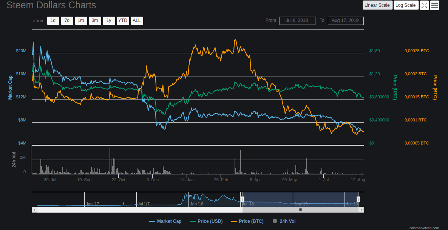Set zoom range to 1y
Viewport: 448px width, 230px height.
(109, 20)
